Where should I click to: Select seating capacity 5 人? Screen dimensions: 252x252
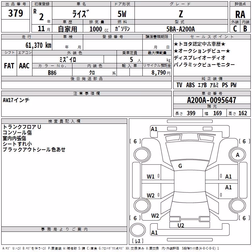[135, 60]
